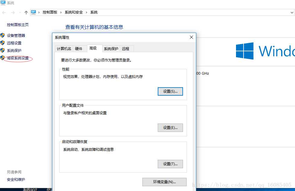Open user profiles 设置(E)... button

[x=170, y=128]
